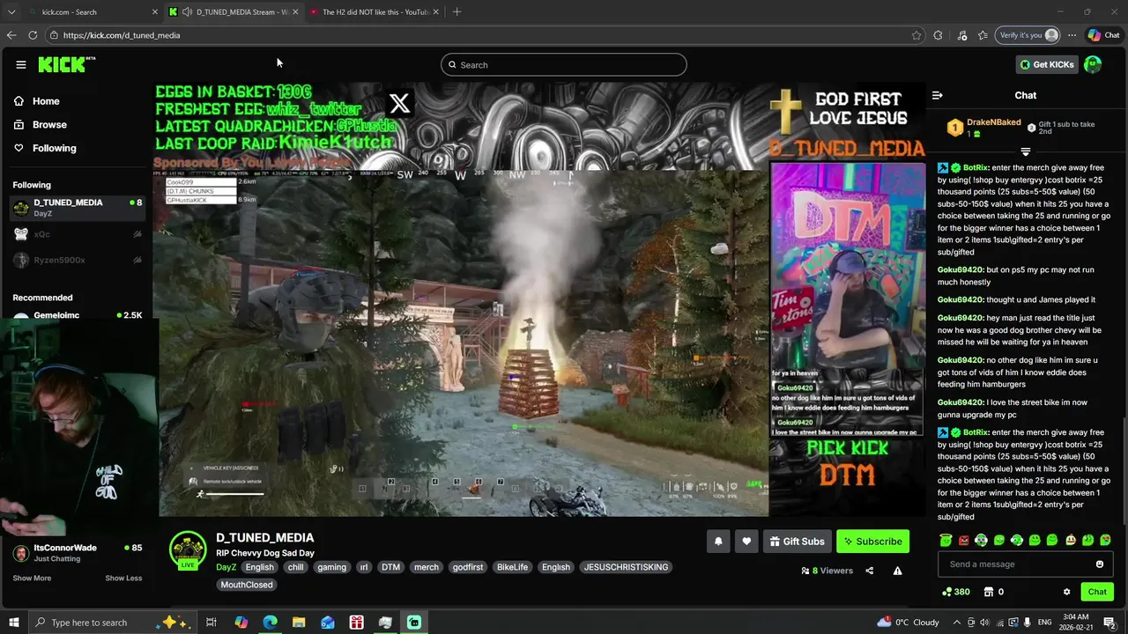
Task: Follow channel with the heart button
Action: tap(746, 542)
